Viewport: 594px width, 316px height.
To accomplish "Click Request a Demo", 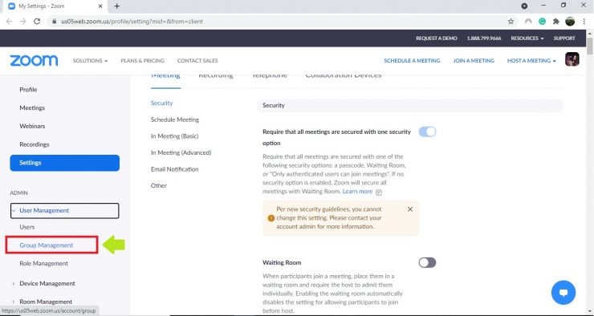I will (x=437, y=38).
